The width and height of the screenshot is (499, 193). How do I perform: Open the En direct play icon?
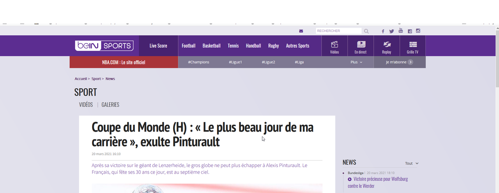point(361,44)
